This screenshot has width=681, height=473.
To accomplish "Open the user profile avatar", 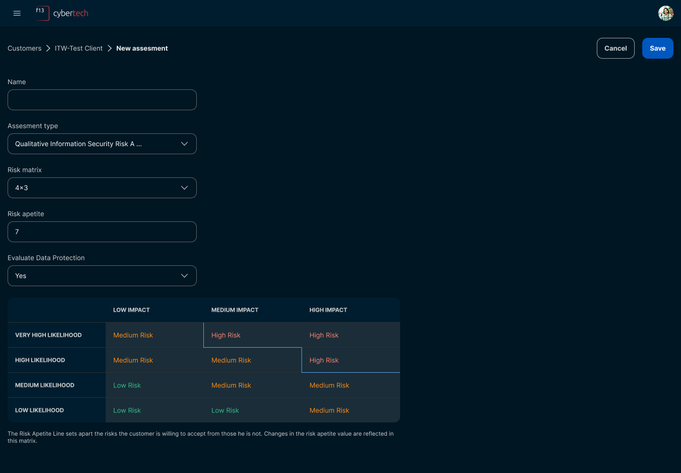I will click(665, 13).
